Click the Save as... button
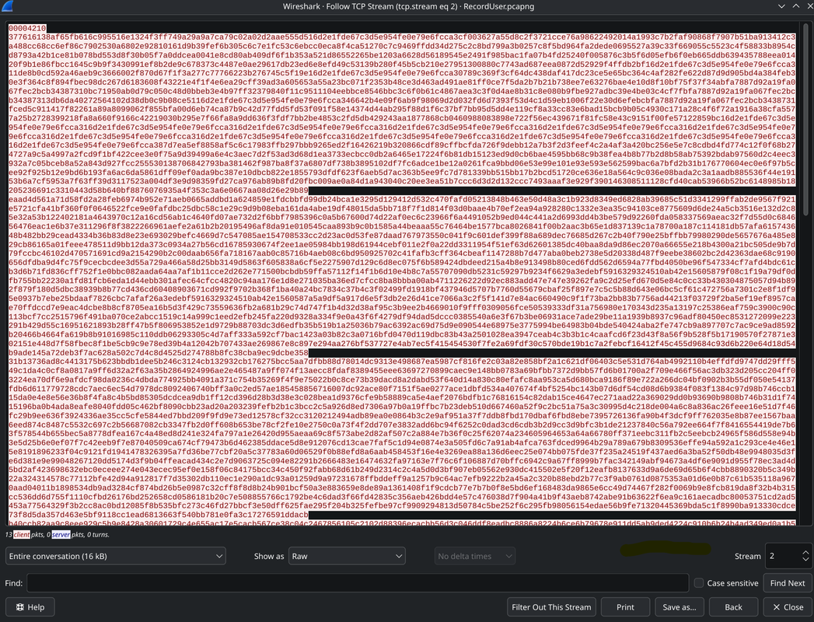Screen dimensions: 814x622 (x=679, y=607)
